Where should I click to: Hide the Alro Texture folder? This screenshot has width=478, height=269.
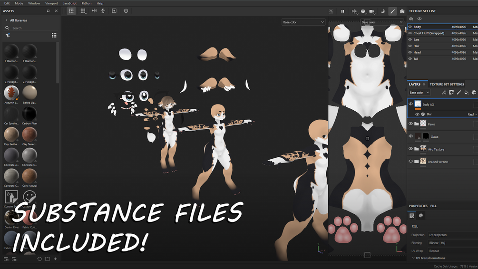pos(410,149)
